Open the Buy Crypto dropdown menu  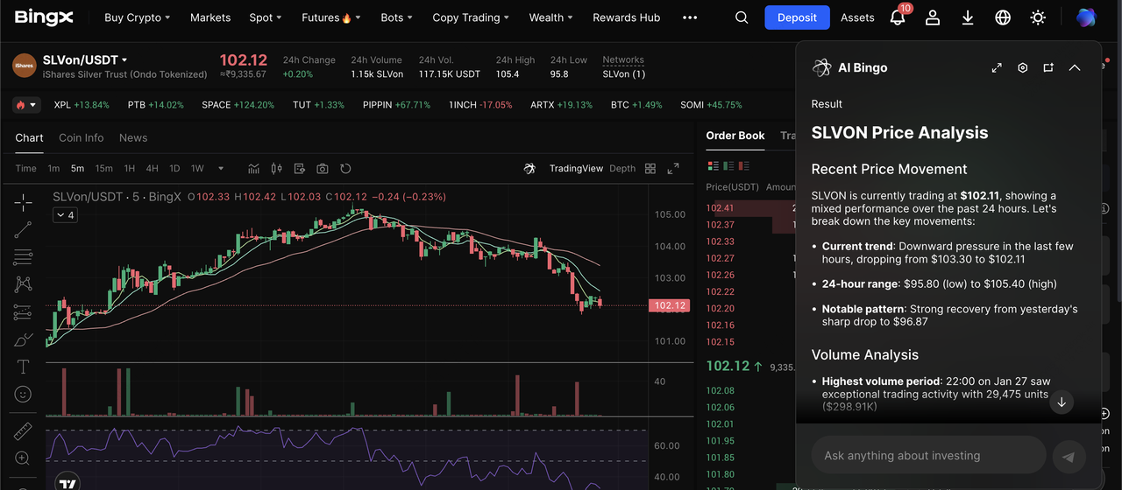pyautogui.click(x=137, y=17)
